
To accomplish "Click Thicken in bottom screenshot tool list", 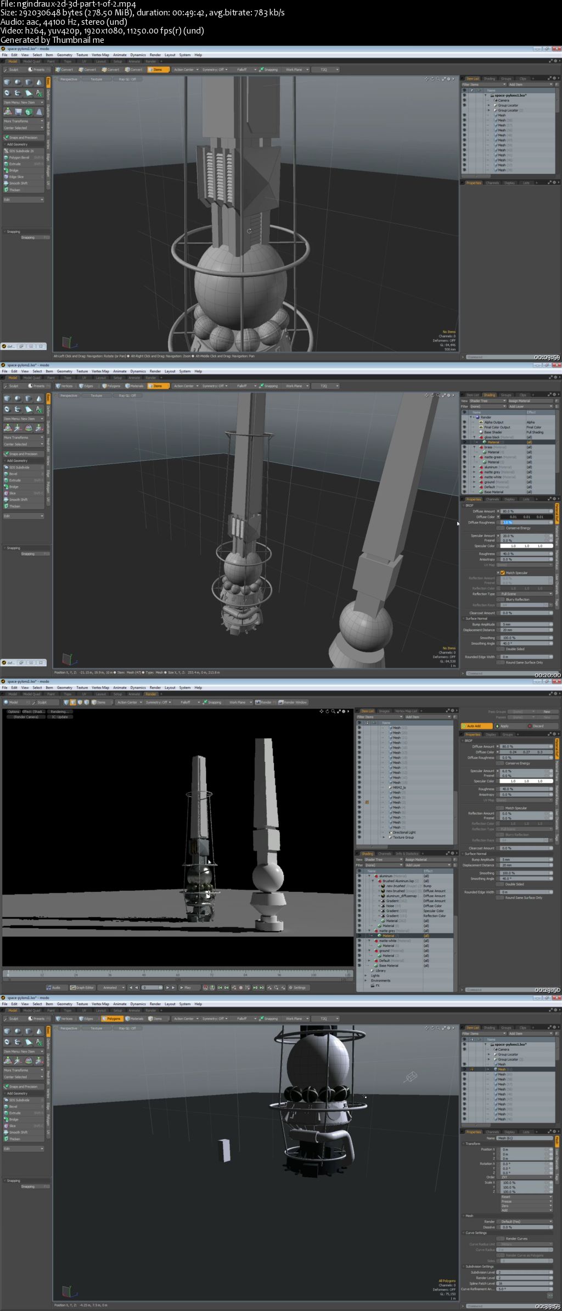I will (23, 1139).
